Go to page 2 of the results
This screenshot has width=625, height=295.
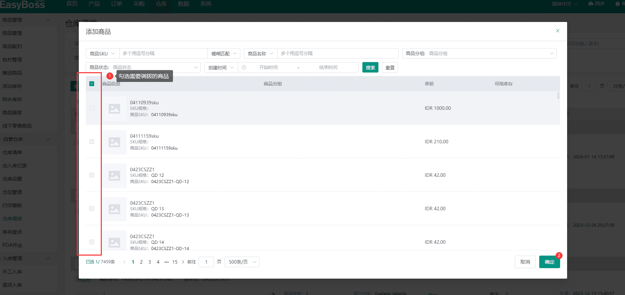(141, 262)
